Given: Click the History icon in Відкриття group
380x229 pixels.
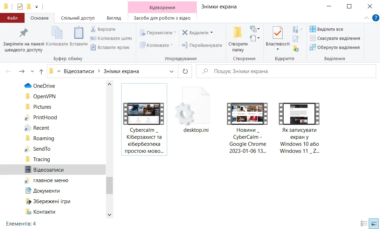Looking at the screenshot, I should 296,48.
